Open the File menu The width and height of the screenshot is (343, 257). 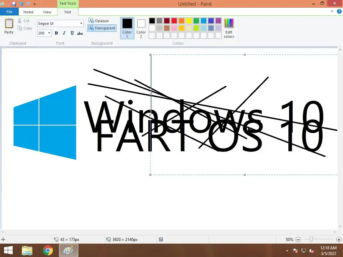coord(9,12)
